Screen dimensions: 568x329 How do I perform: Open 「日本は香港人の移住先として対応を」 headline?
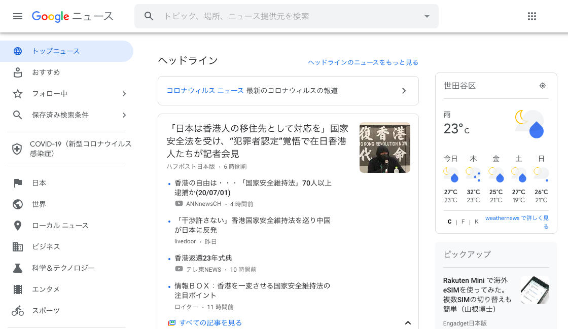point(257,141)
